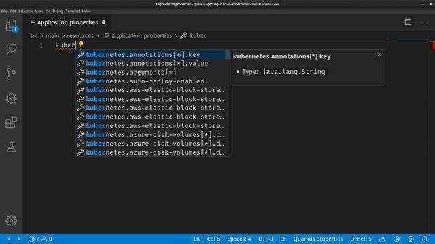The width and height of the screenshot is (435, 244).
Task: Open the Search view in activity bar
Action: tap(11, 49)
